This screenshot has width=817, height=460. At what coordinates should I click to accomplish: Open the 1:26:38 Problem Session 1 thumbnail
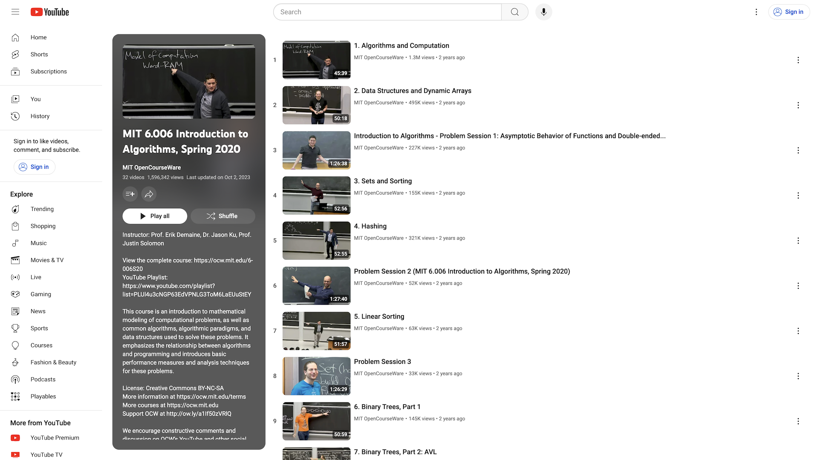[317, 150]
